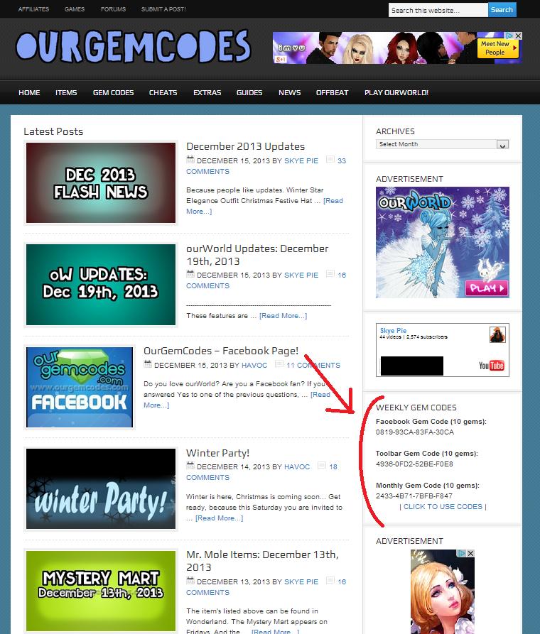Image resolution: width=540 pixels, height=634 pixels.
Task: Click the comment icon on Winter Party post
Action: click(322, 466)
